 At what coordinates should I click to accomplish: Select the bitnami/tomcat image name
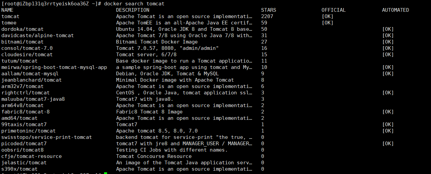(x=22, y=42)
